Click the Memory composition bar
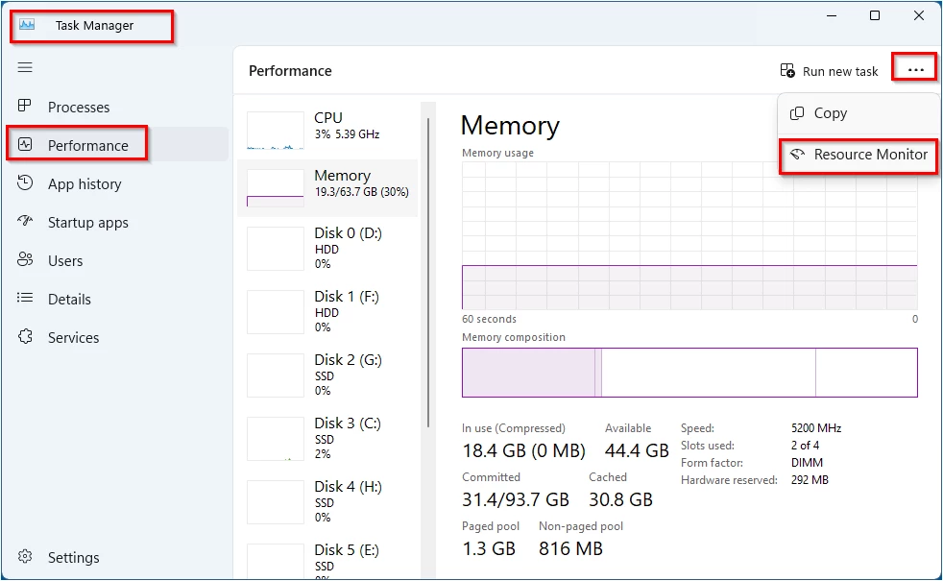This screenshot has height=581, width=943. 689,373
